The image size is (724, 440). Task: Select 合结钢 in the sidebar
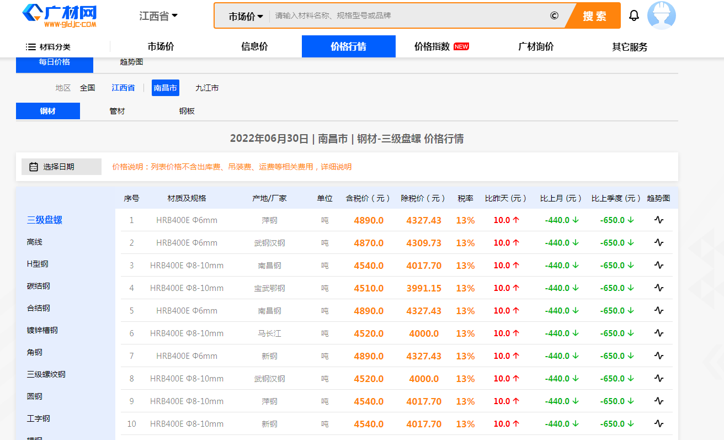[x=39, y=308]
